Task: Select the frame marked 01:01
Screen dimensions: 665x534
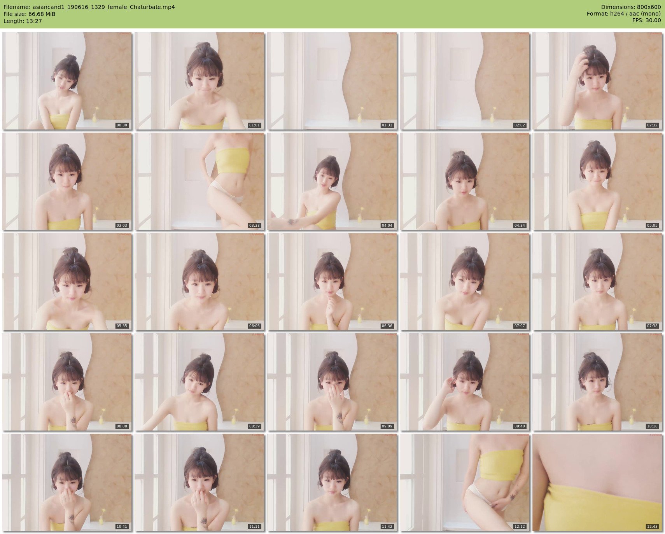Action: point(199,81)
